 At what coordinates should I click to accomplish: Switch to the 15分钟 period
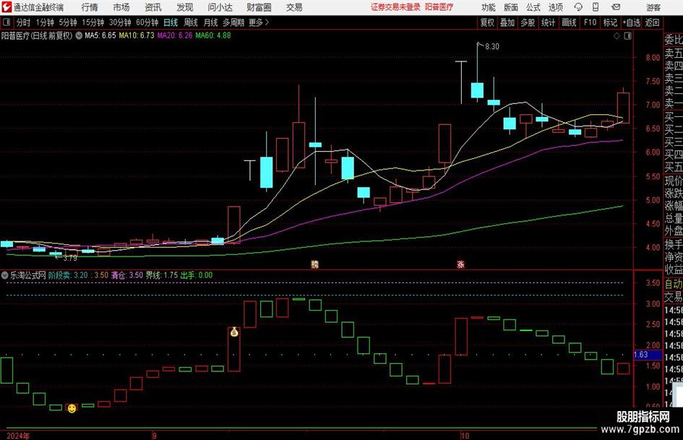pos(93,22)
